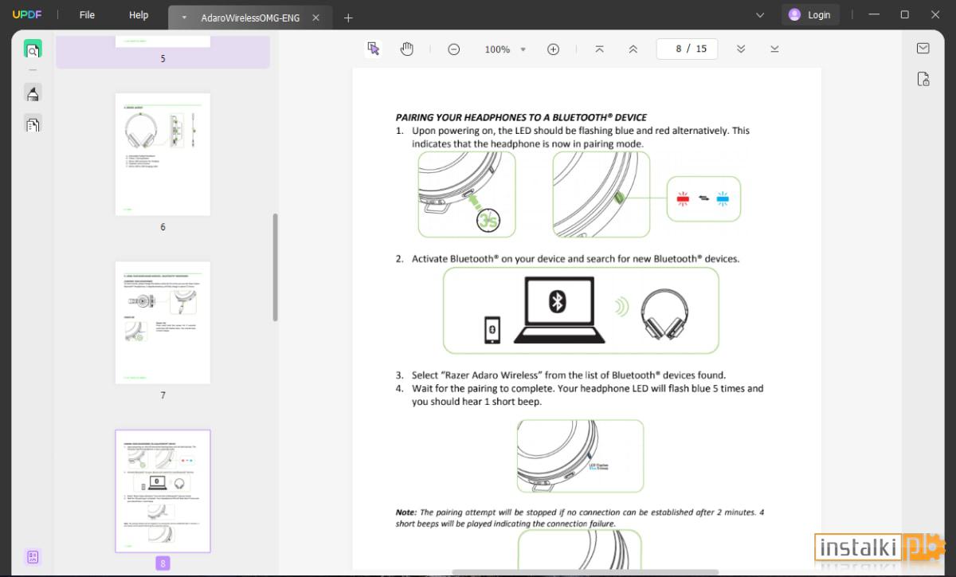The height and width of the screenshot is (577, 956).
Task: Jump to first page arrow
Action: pos(600,49)
